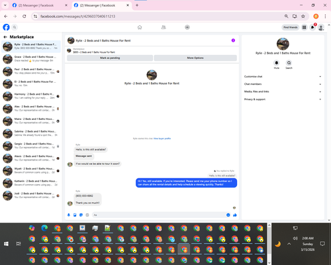The image size is (331, 265).
Task: Click the browser zoom magnifier icon
Action: click(x=287, y=17)
